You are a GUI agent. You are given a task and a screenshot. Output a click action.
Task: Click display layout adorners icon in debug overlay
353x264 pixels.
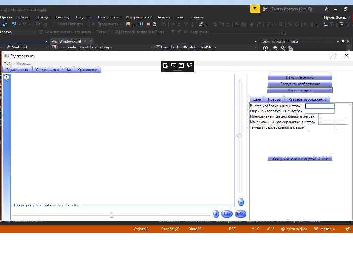pos(181,66)
